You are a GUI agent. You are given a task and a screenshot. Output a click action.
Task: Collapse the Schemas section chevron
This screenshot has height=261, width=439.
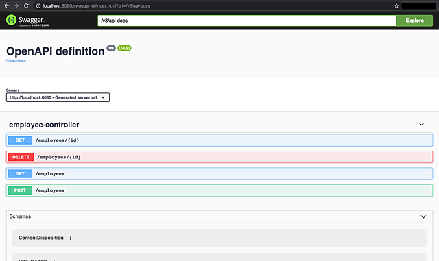point(423,216)
